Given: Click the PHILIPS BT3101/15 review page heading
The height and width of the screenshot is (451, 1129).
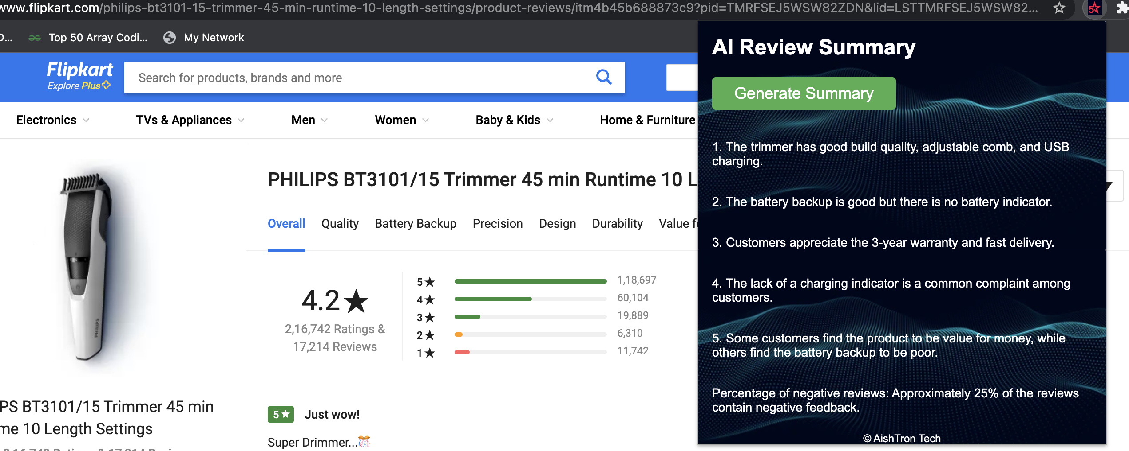Looking at the screenshot, I should pyautogui.click(x=483, y=180).
